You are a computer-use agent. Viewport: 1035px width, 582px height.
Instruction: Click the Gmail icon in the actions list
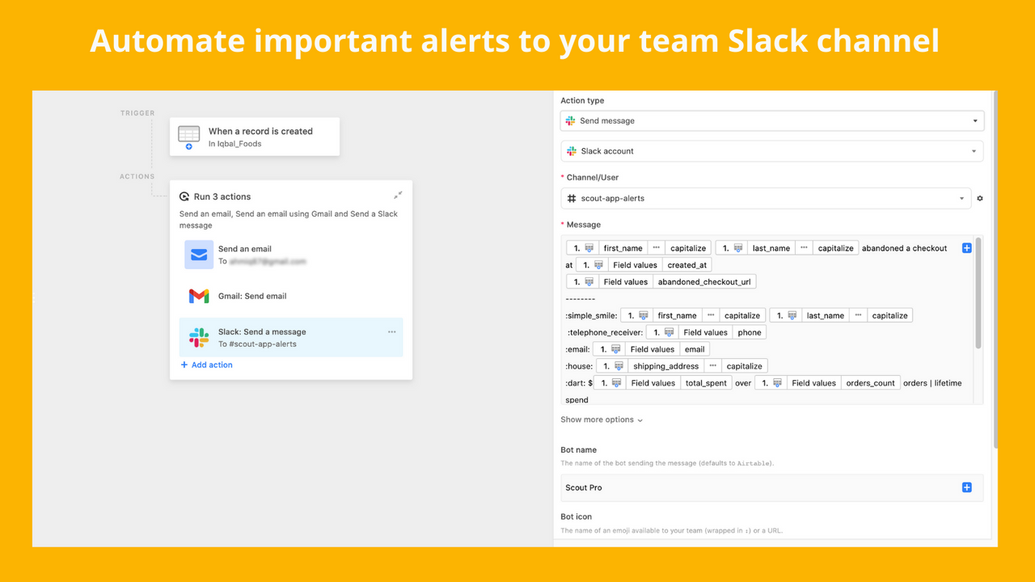[x=199, y=296]
